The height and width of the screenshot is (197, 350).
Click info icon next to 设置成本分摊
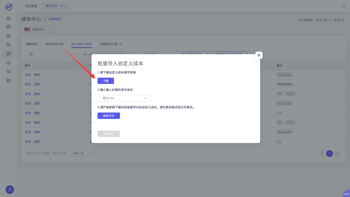(x=121, y=44)
